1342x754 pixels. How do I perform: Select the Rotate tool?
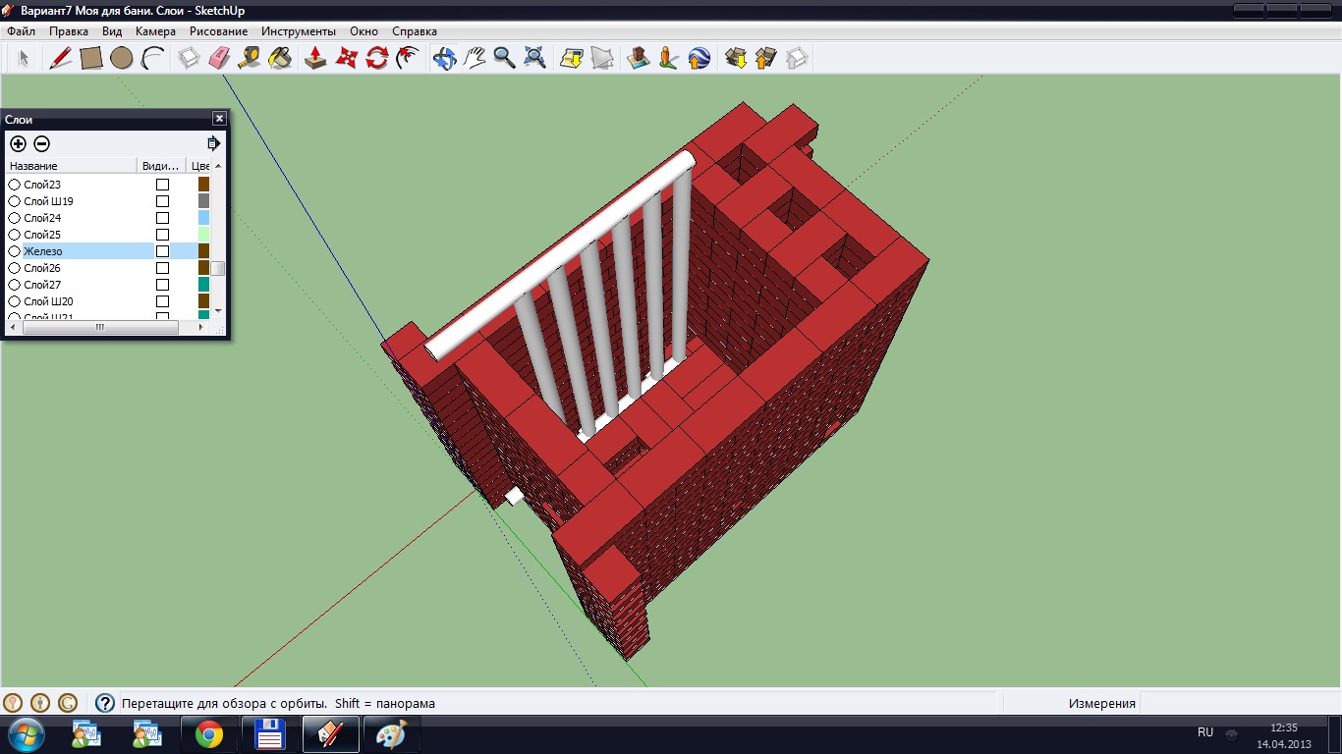pos(376,58)
